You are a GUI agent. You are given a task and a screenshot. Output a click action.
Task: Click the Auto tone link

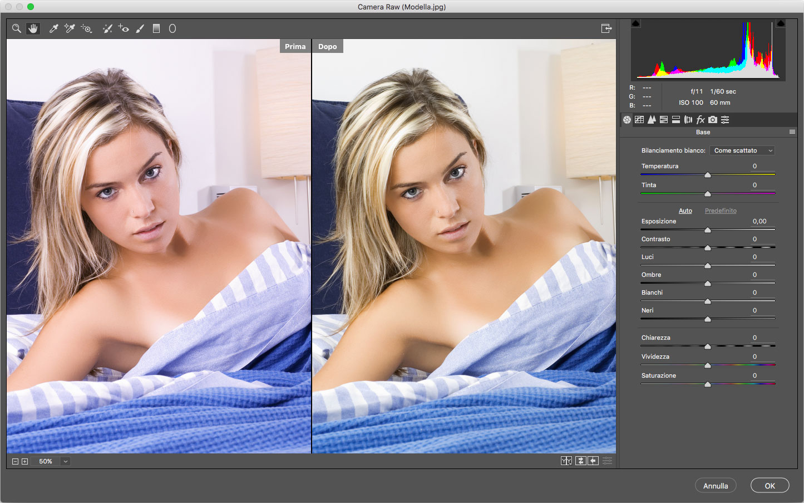pyautogui.click(x=685, y=211)
